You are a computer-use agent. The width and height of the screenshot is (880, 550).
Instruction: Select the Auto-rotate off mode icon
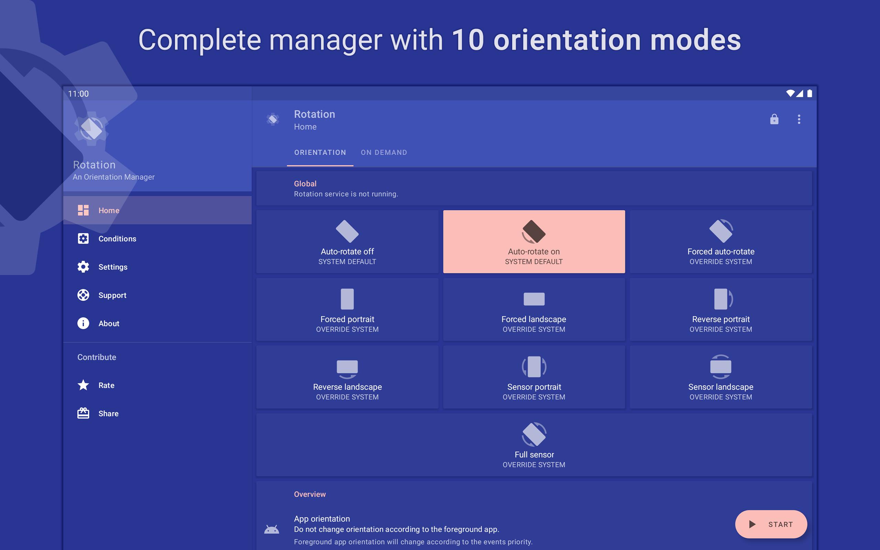[347, 231]
